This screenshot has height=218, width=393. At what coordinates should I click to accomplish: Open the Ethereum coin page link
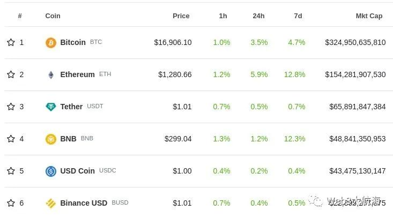(77, 74)
